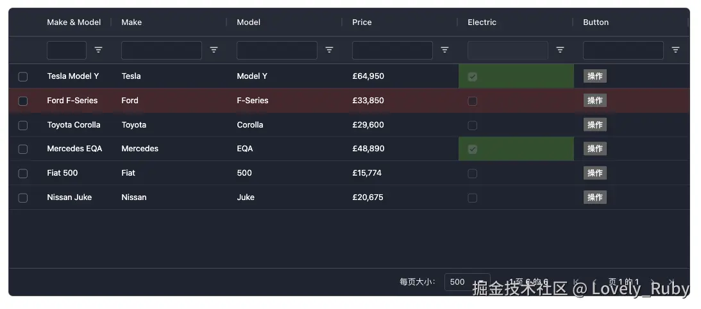Click the Model column filter icon
Screen dimensions: 701x309
pos(329,50)
